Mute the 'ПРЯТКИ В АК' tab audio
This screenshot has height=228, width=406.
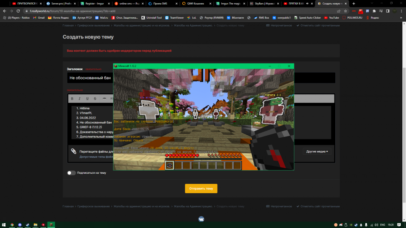[x=307, y=4]
